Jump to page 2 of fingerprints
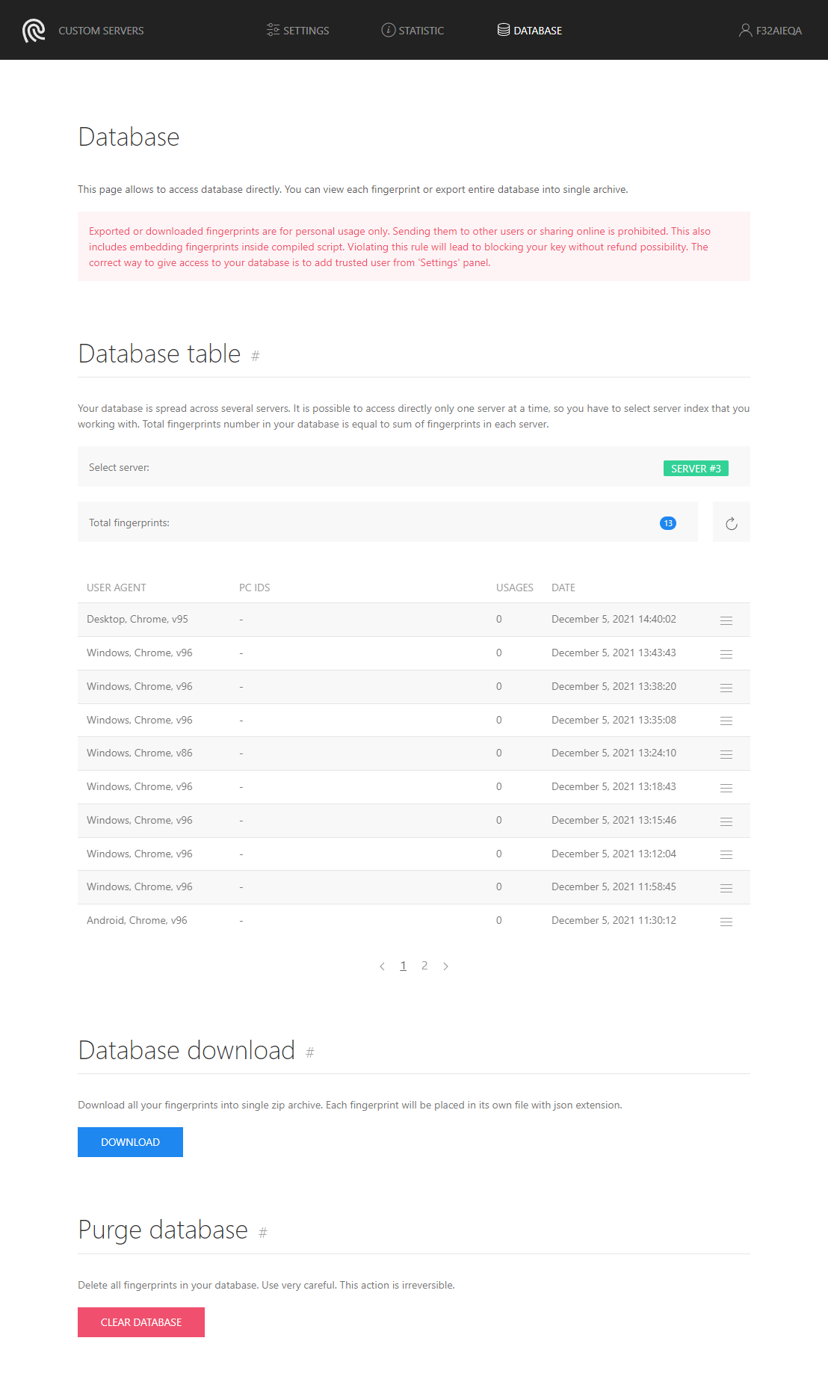828x1397 pixels. [424, 966]
